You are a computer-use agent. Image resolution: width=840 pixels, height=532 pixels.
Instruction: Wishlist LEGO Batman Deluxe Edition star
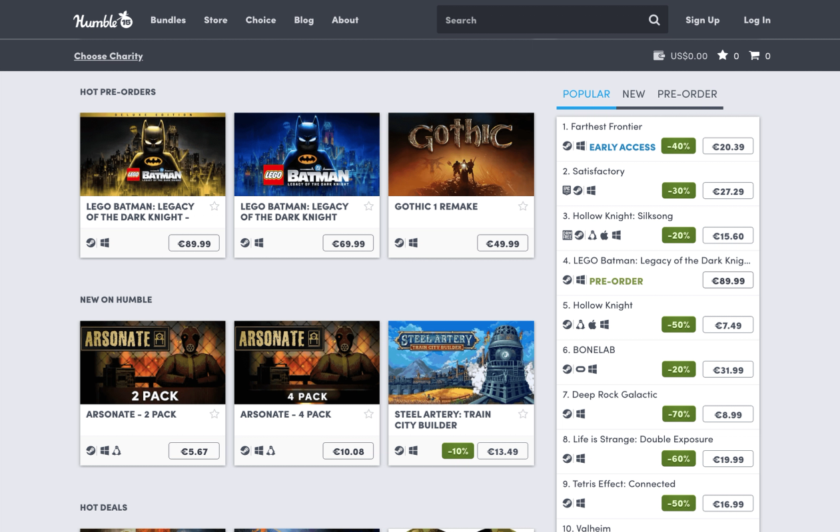tap(214, 206)
